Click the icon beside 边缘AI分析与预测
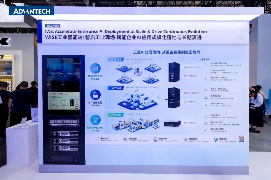The width and height of the screenshot is (271, 180). click(206, 130)
